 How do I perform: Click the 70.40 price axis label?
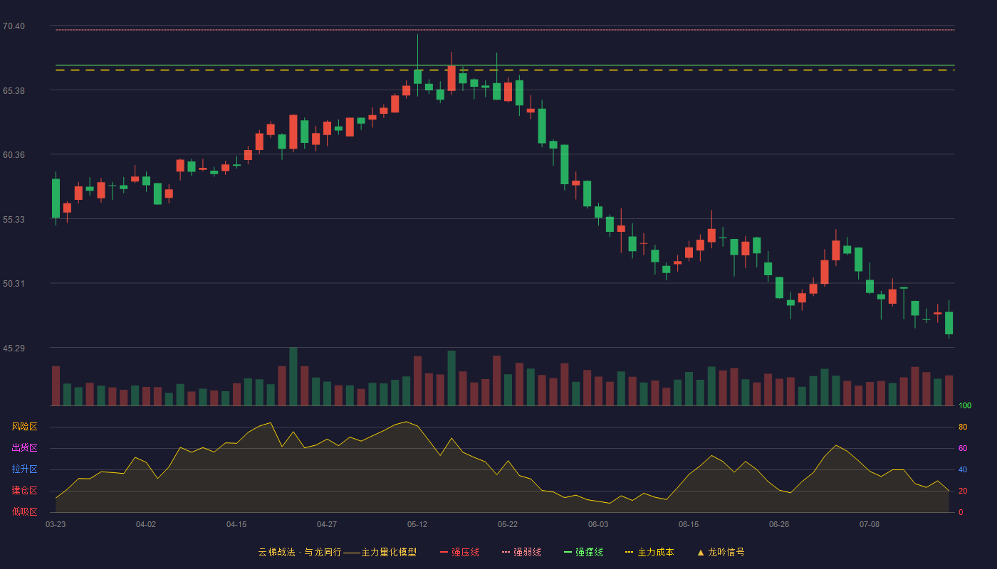point(14,26)
